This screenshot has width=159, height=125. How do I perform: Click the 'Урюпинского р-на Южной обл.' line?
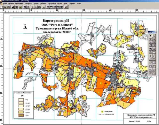click(57, 29)
